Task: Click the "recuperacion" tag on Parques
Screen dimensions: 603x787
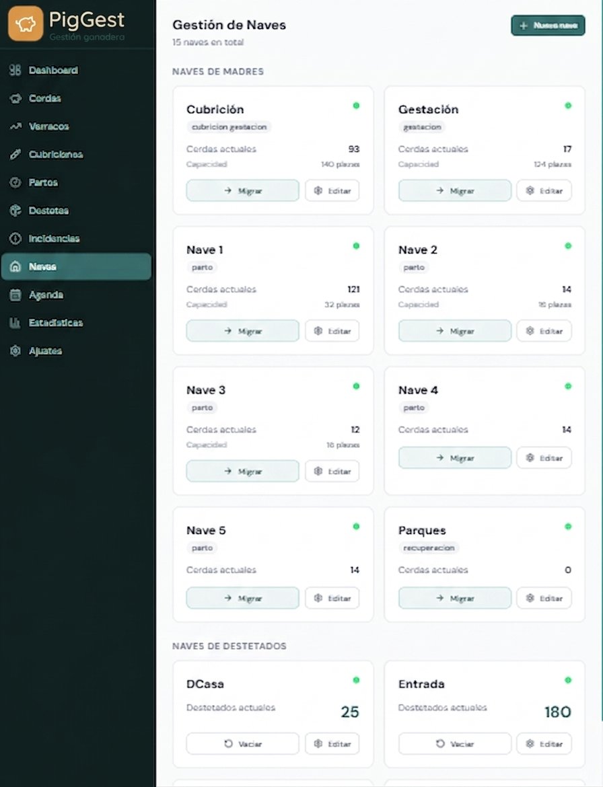Action: click(429, 548)
